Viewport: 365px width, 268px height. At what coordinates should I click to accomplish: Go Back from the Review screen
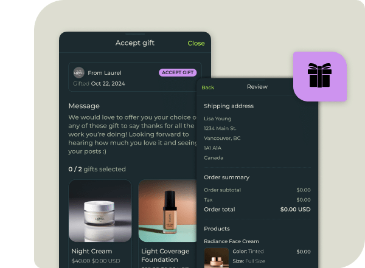[207, 88]
